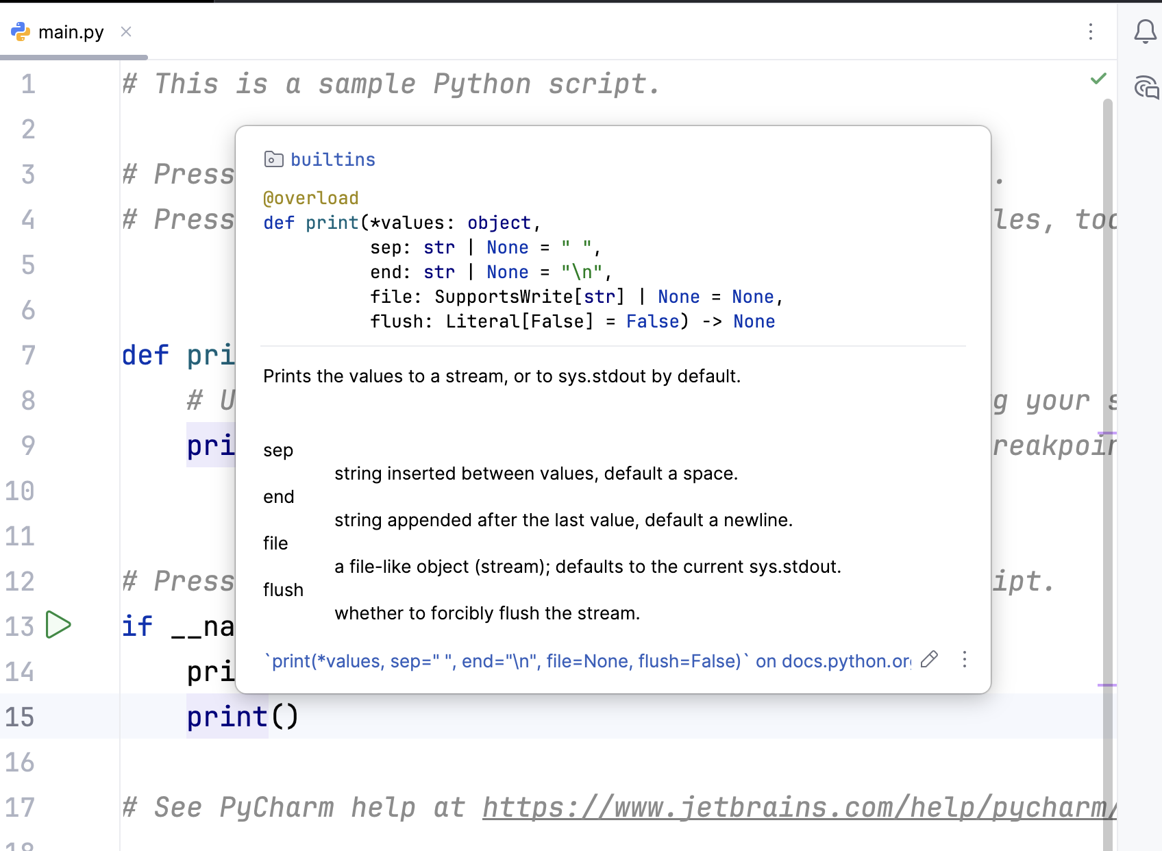This screenshot has width=1162, height=851.
Task: Open the print docs.python.org link
Action: pyautogui.click(x=589, y=661)
